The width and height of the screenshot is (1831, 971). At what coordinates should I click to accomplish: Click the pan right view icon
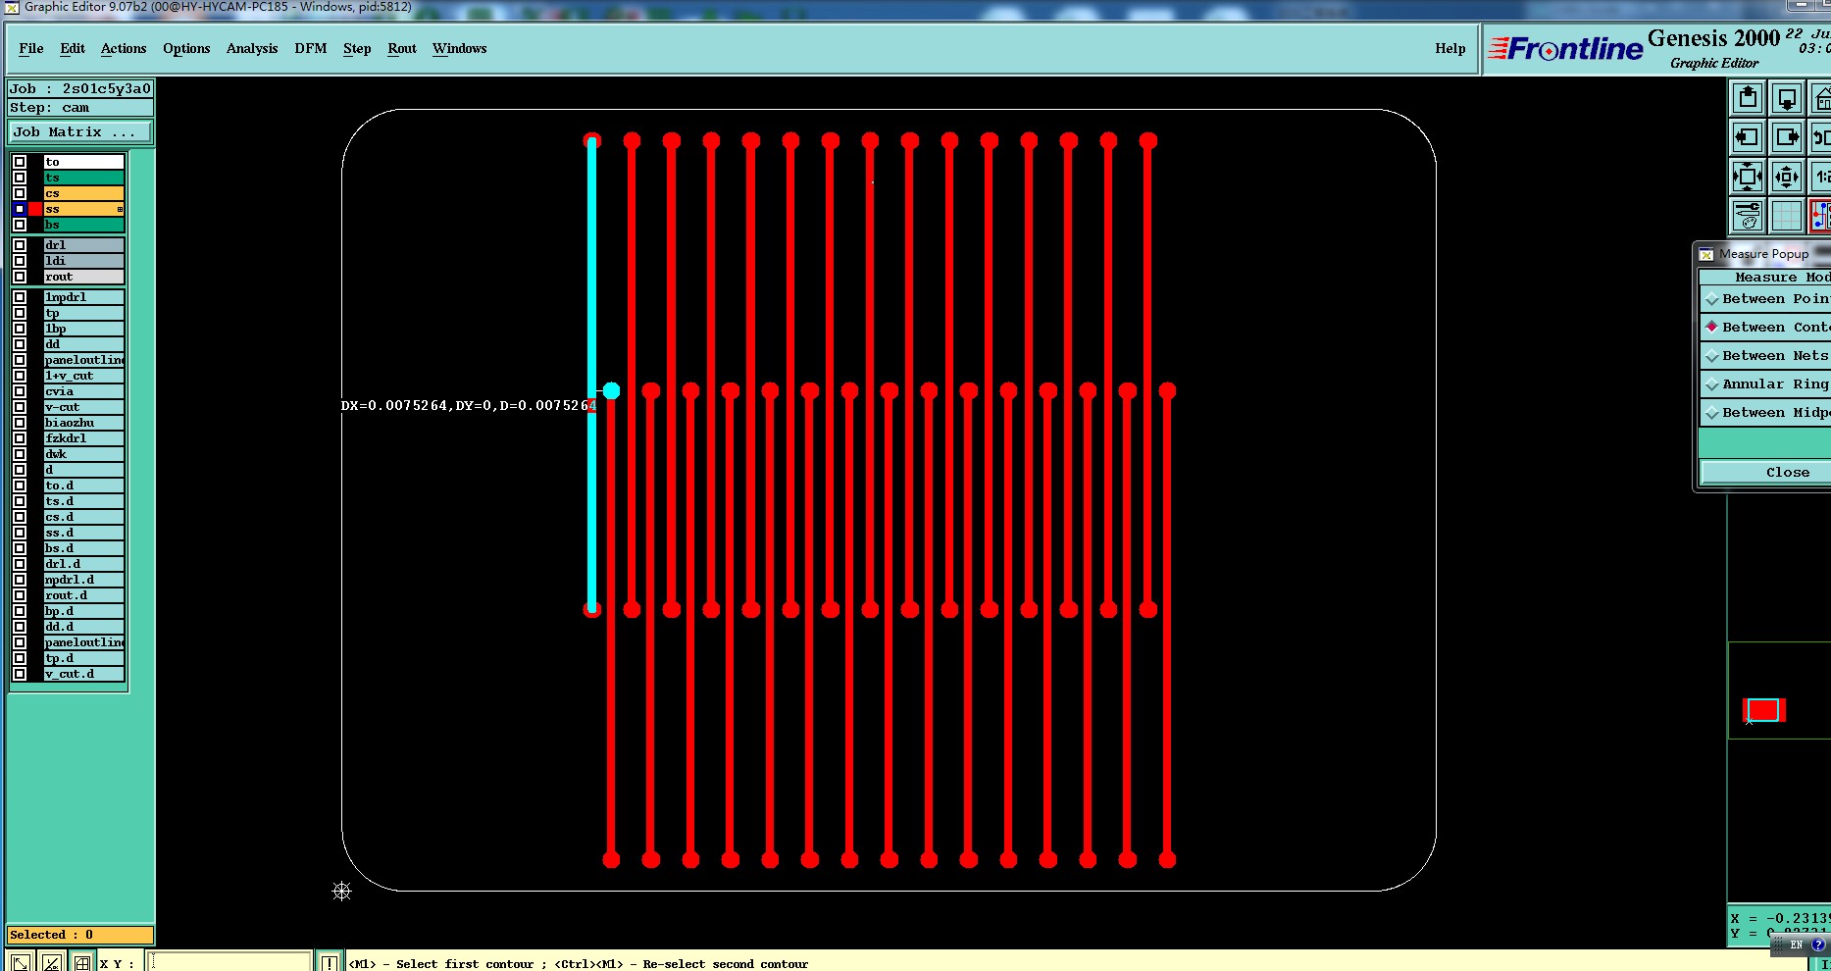[1787, 137]
